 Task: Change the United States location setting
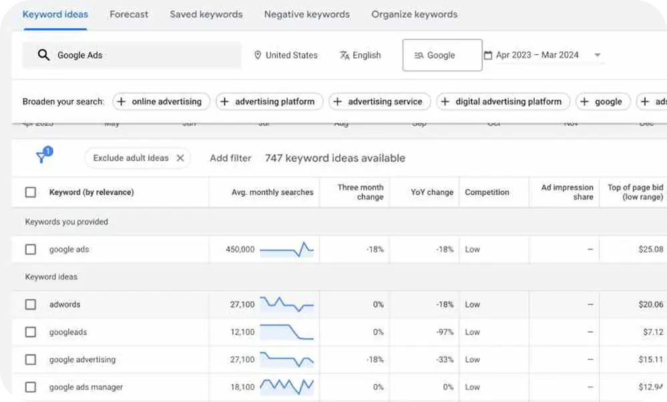click(286, 55)
